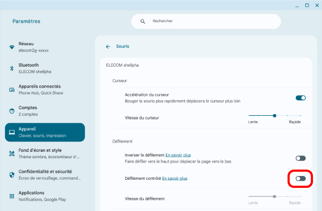Click the Appareils connectés device icon
This screenshot has height=211, width=322.
pyautogui.click(x=12, y=90)
